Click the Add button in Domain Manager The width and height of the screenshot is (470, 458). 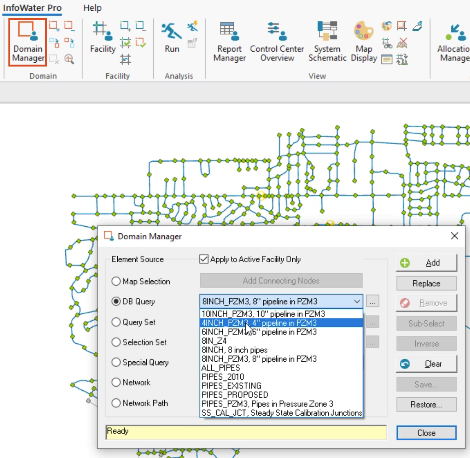tap(426, 263)
